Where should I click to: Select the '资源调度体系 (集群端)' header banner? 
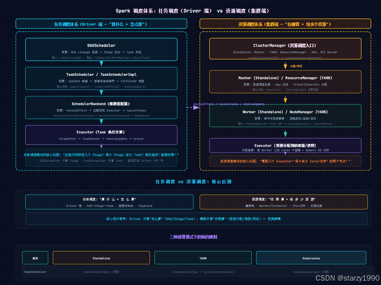tap(285, 24)
